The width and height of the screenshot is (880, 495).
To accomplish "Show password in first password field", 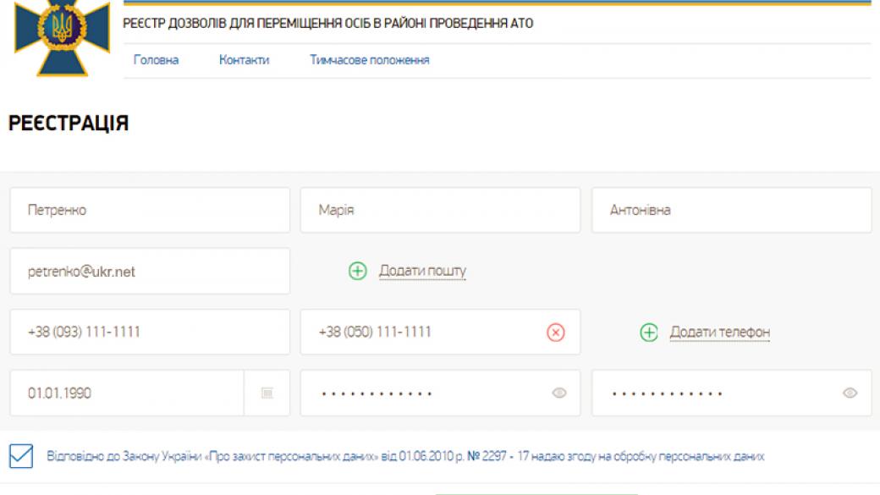I will click(x=558, y=393).
